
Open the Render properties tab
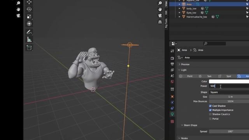172,58
